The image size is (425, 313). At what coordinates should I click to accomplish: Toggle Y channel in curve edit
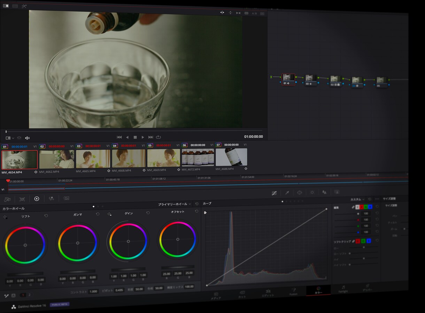(x=357, y=207)
